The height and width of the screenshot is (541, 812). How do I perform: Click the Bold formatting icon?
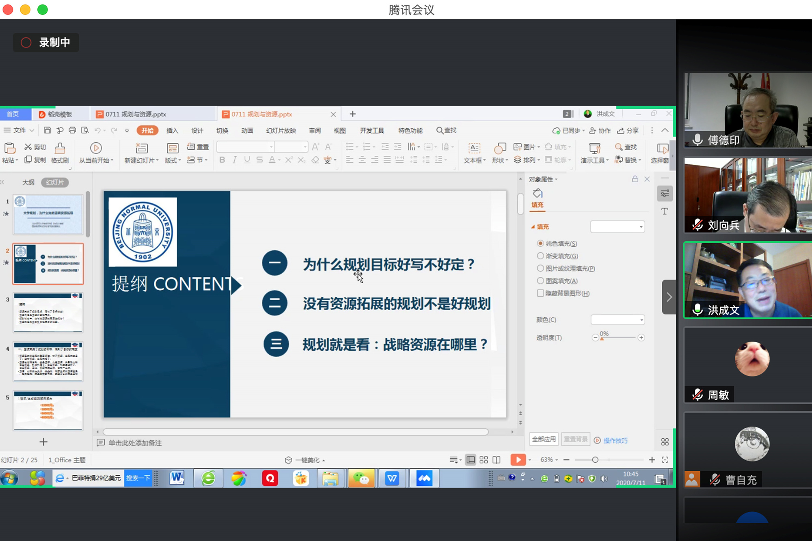click(x=222, y=160)
